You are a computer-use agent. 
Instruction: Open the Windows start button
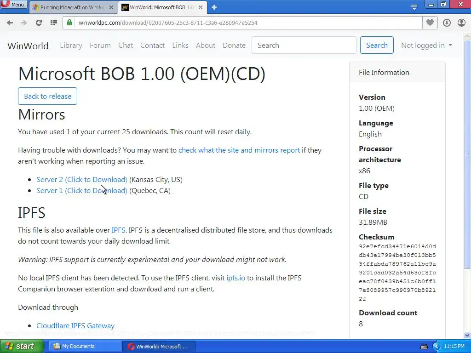click(22, 347)
